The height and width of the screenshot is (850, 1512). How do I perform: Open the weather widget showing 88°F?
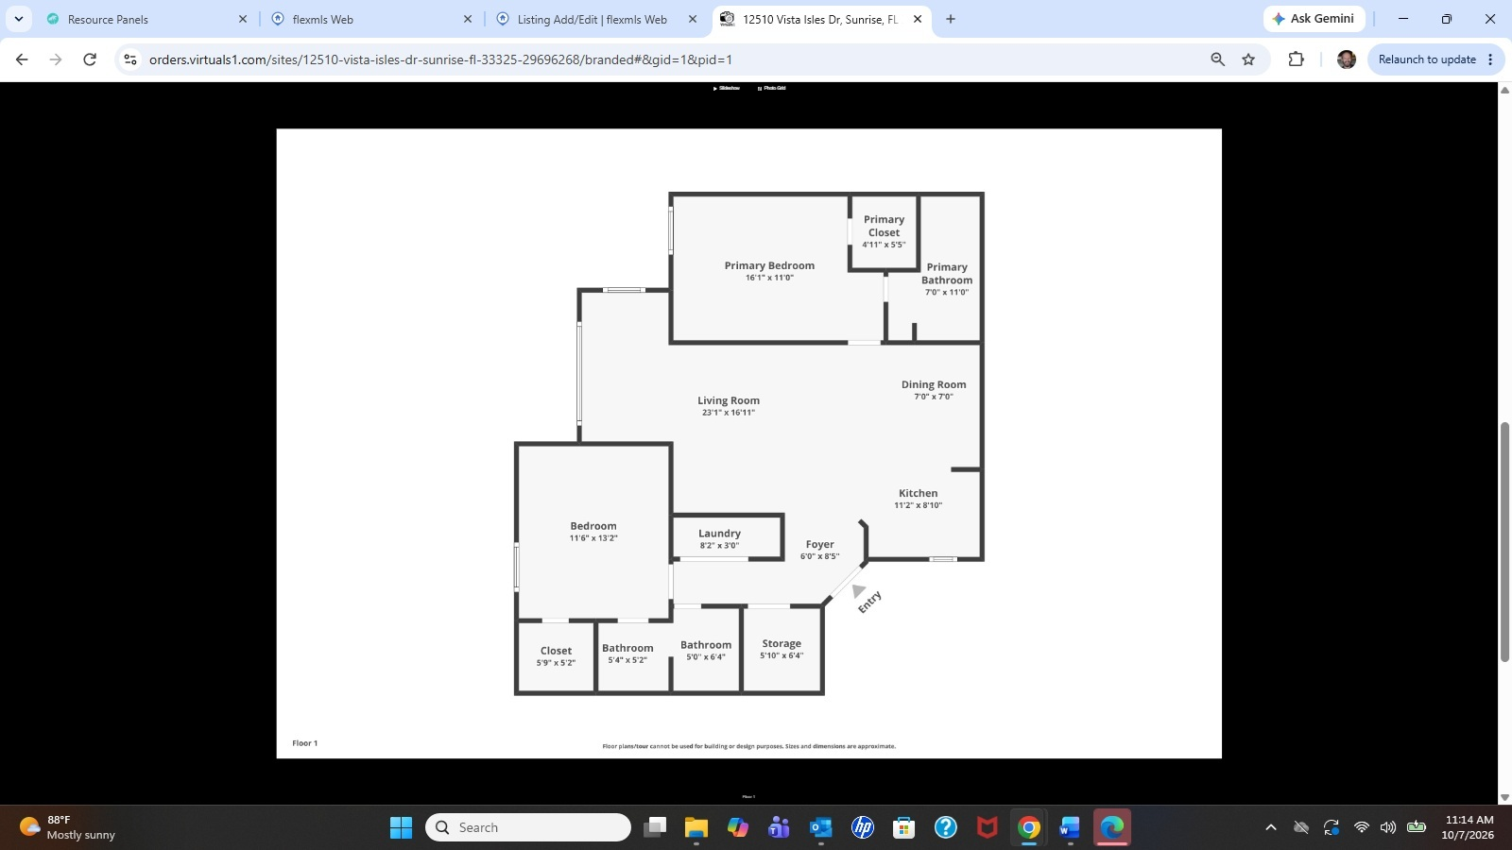(x=68, y=827)
